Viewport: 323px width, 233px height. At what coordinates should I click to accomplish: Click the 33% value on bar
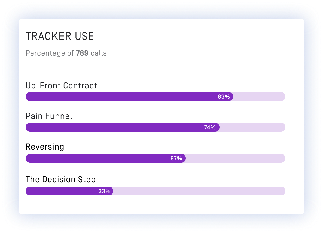(104, 191)
